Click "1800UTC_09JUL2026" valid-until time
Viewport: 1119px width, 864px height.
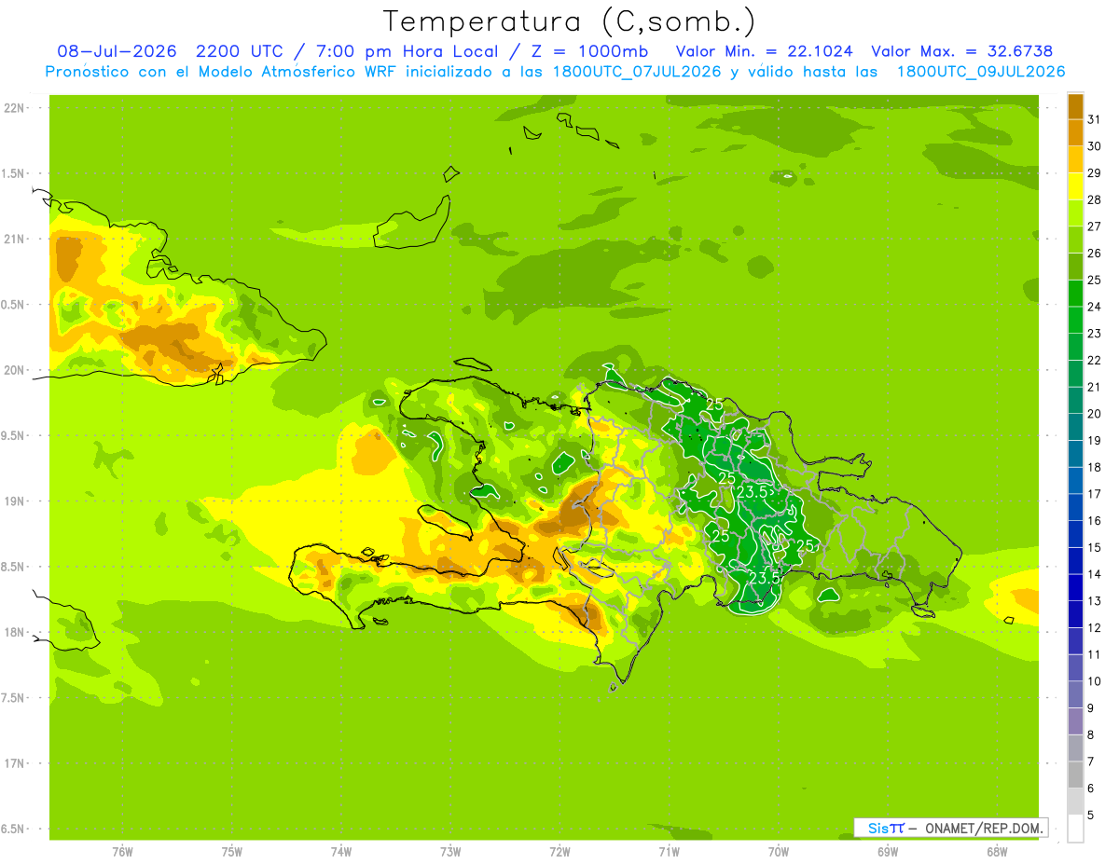pyautogui.click(x=982, y=72)
